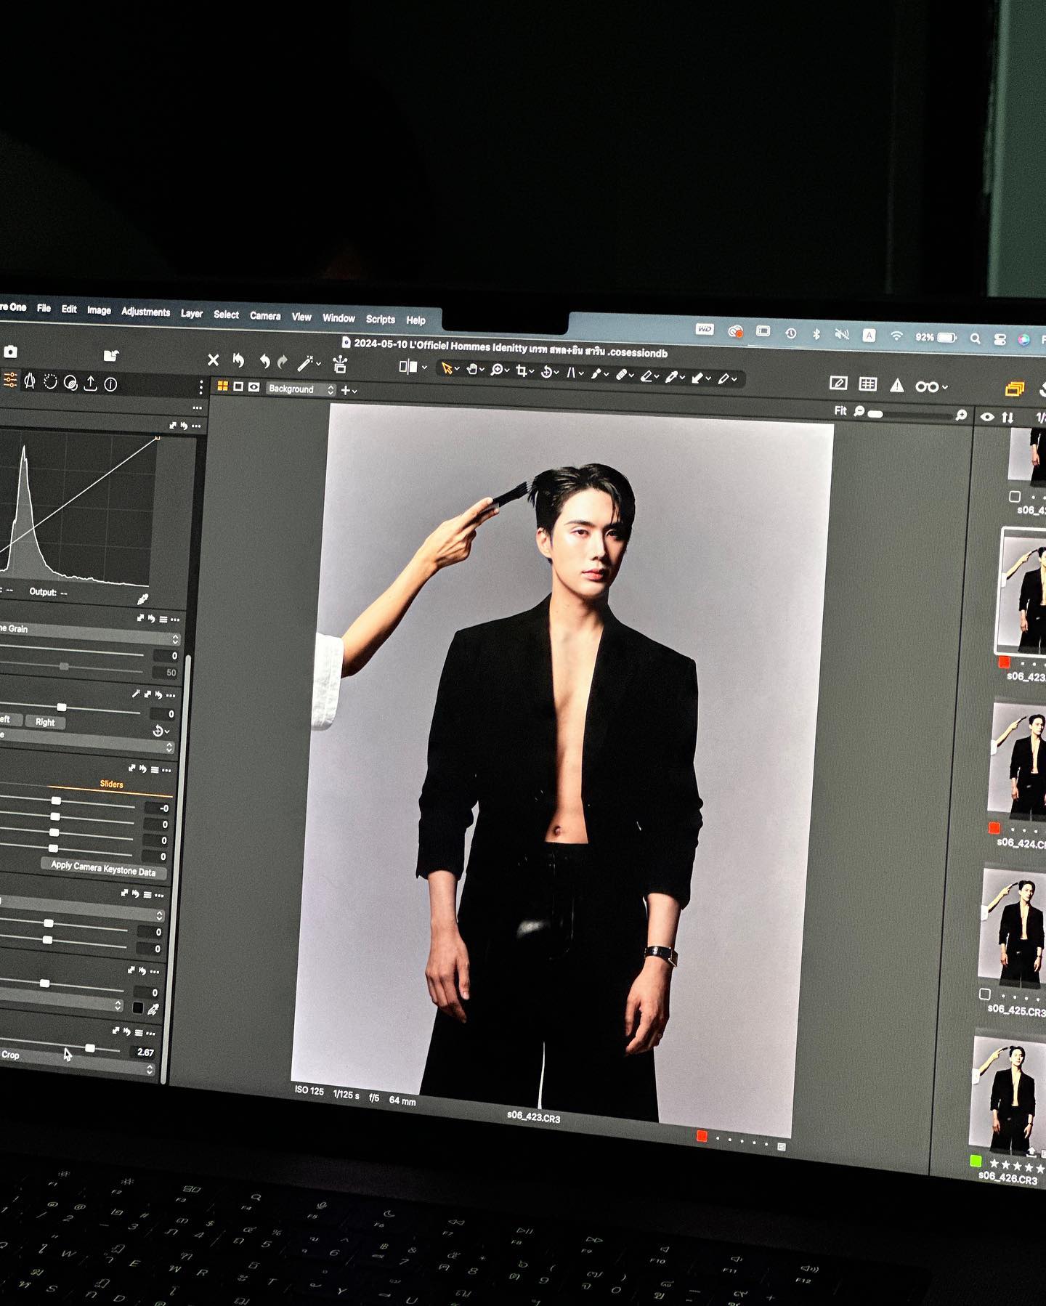
Task: Open the rotate-cursor dropdown under Right
Action: tap(161, 731)
